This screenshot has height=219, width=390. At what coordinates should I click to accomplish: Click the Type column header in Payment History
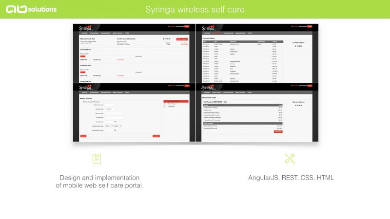[x=215, y=42]
